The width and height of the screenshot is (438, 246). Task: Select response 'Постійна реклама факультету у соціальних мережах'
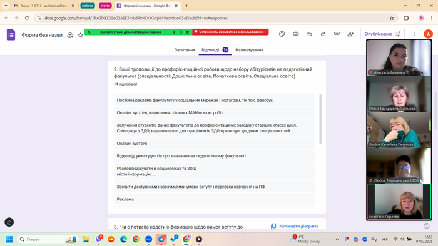214,100
